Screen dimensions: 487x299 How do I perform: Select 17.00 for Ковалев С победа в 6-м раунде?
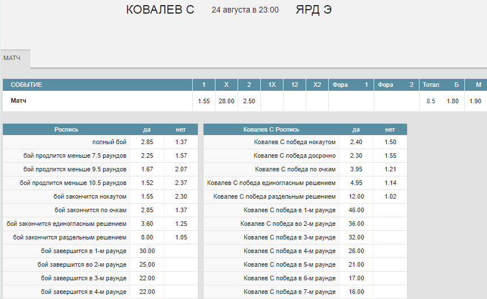356,278
